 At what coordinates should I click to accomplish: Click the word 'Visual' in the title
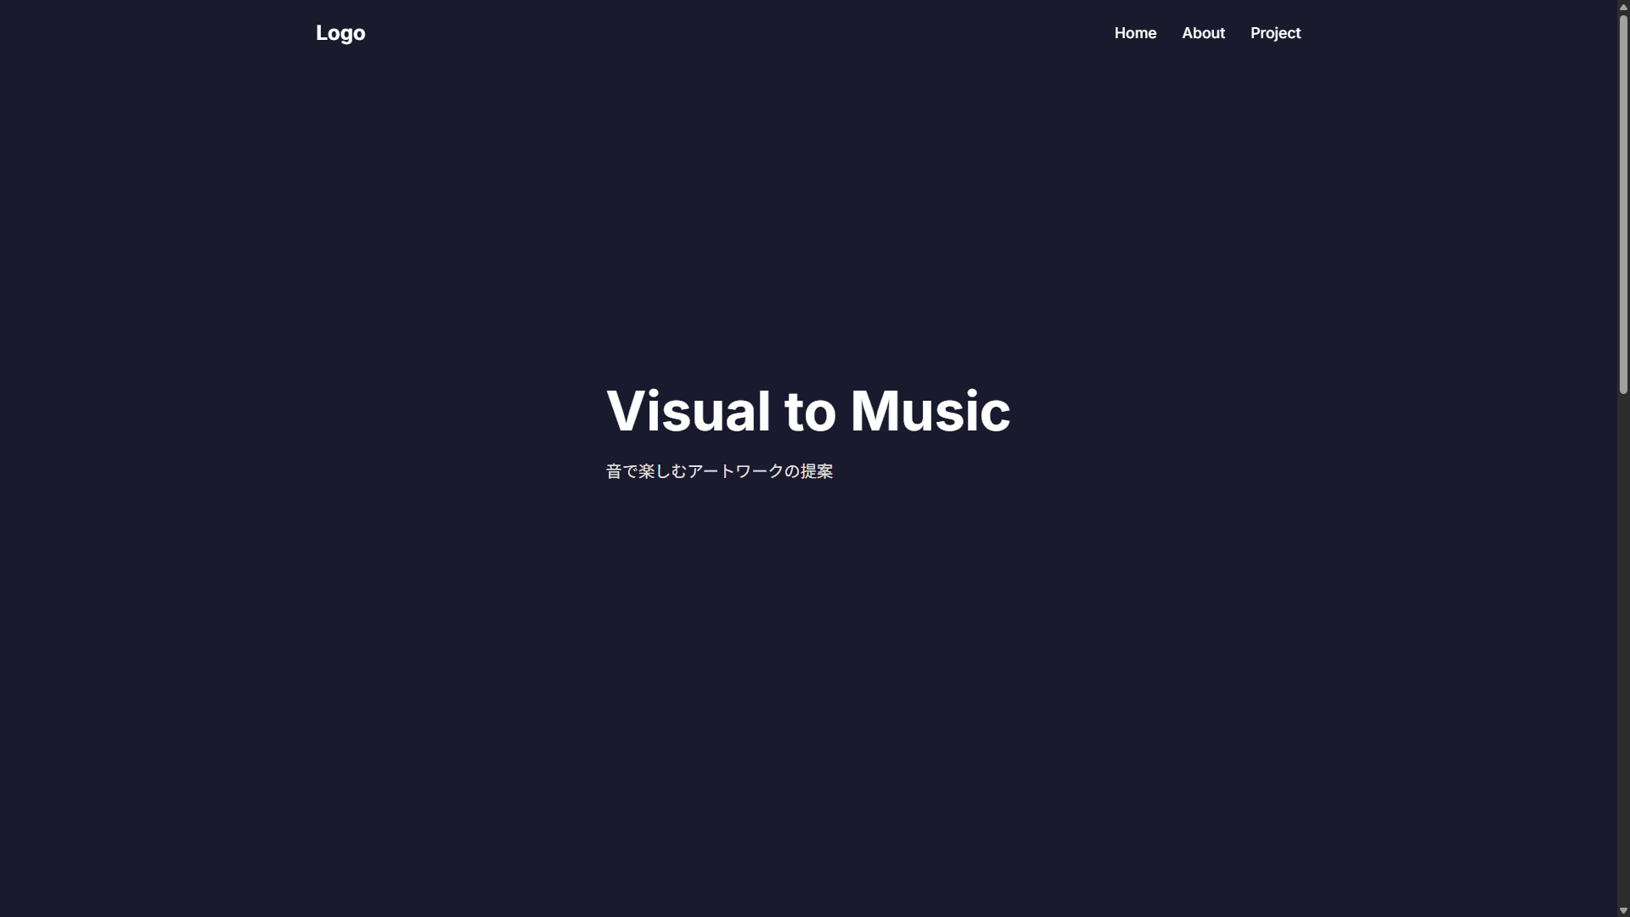point(688,412)
